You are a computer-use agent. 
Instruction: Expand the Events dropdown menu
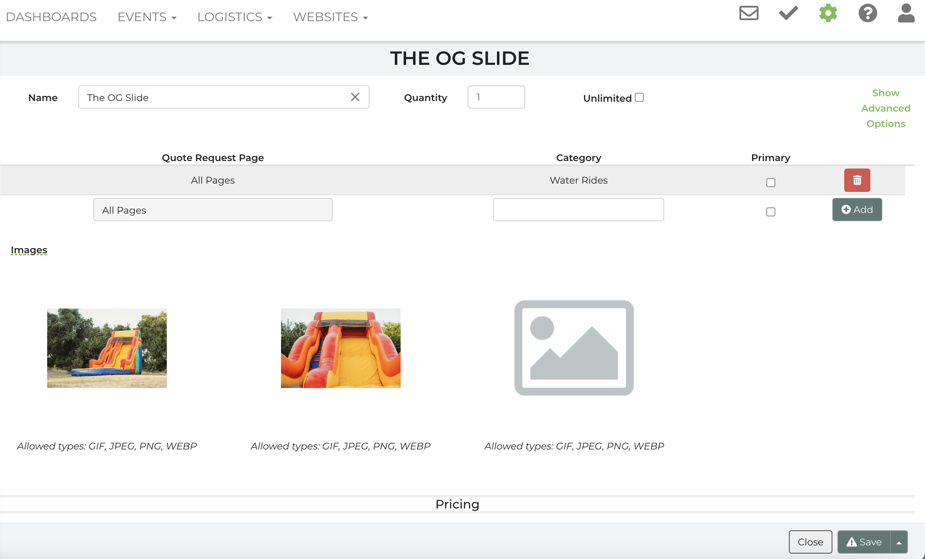point(147,17)
